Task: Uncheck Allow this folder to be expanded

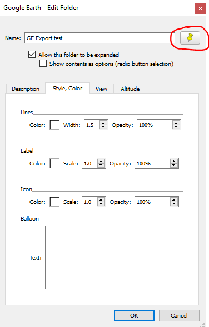Action: pos(32,55)
